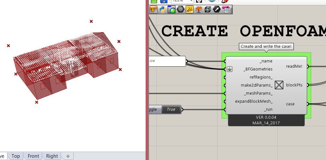Click the blockPts output parameter
The image size is (326, 160).
tap(294, 85)
